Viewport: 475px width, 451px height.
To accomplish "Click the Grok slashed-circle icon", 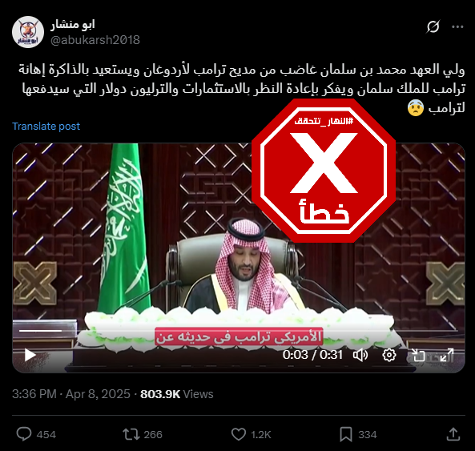I will click(x=433, y=26).
